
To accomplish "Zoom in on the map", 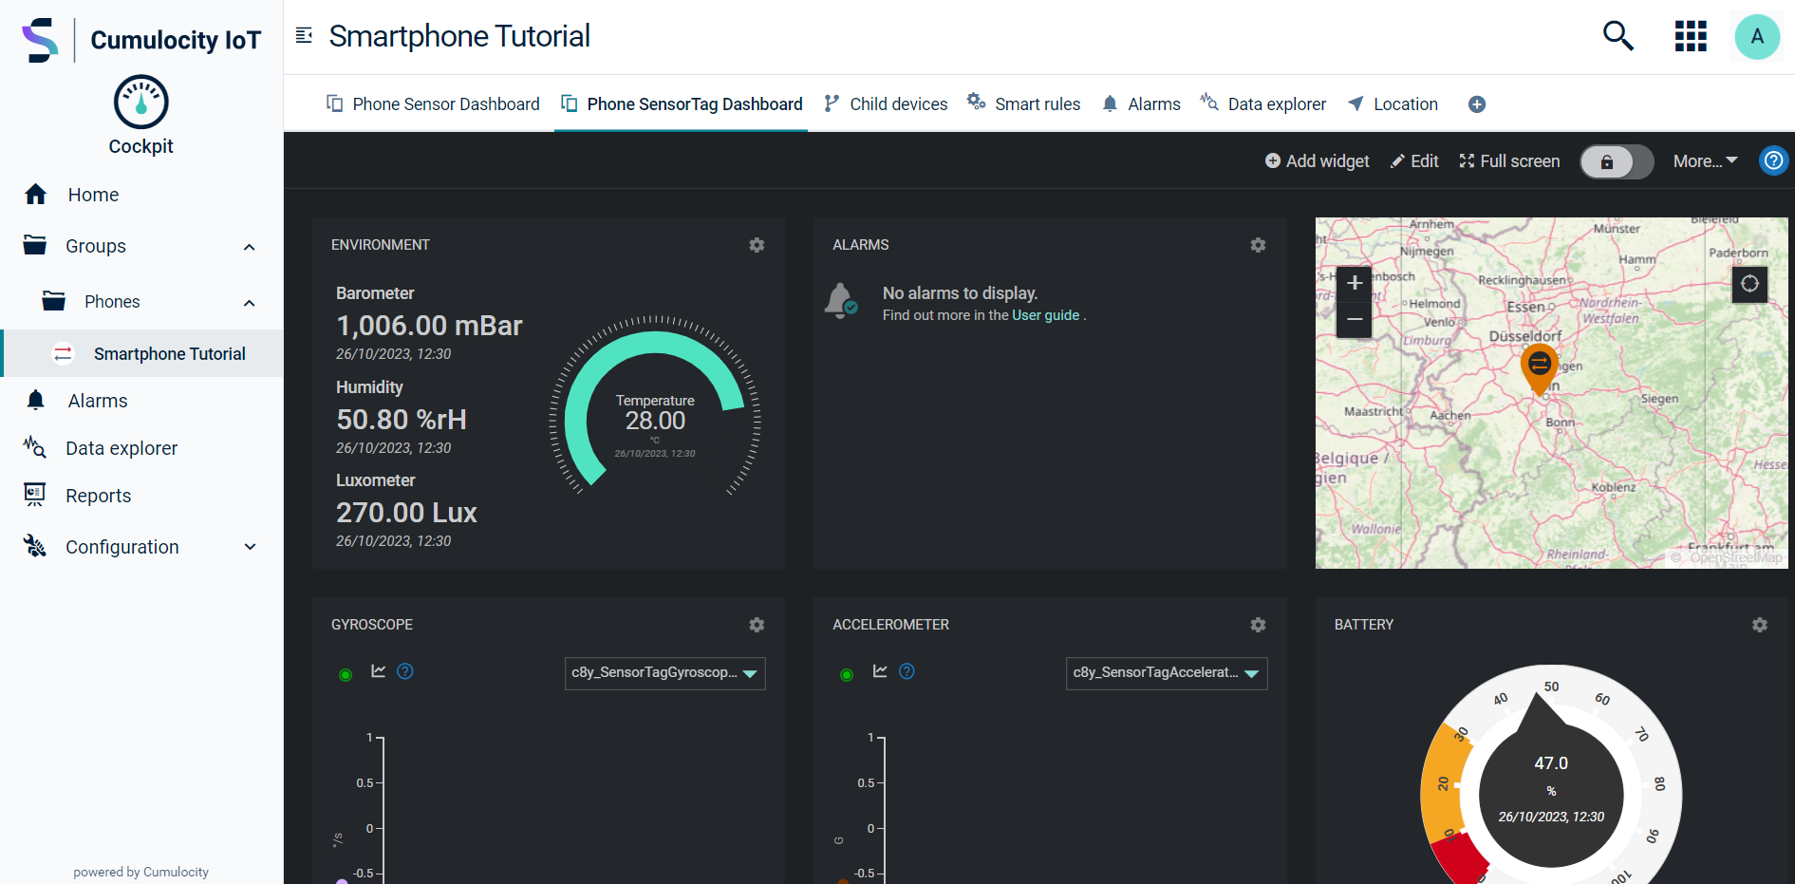I will pos(1355,282).
